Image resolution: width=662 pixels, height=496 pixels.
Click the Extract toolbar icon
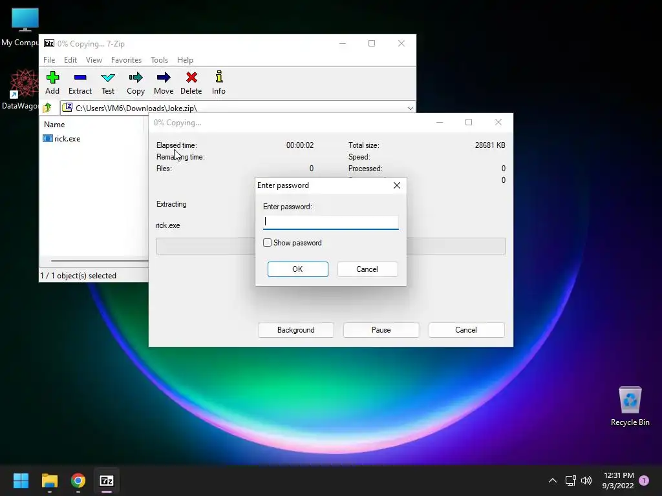pyautogui.click(x=80, y=83)
